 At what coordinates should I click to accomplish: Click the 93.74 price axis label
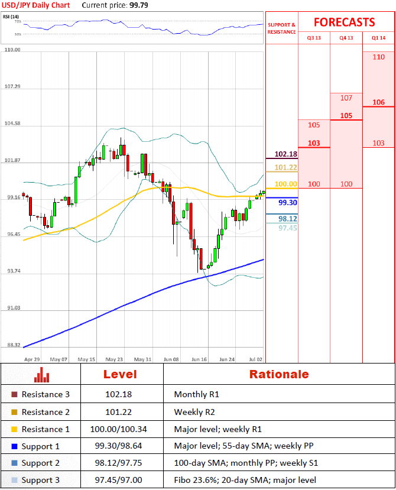point(14,271)
